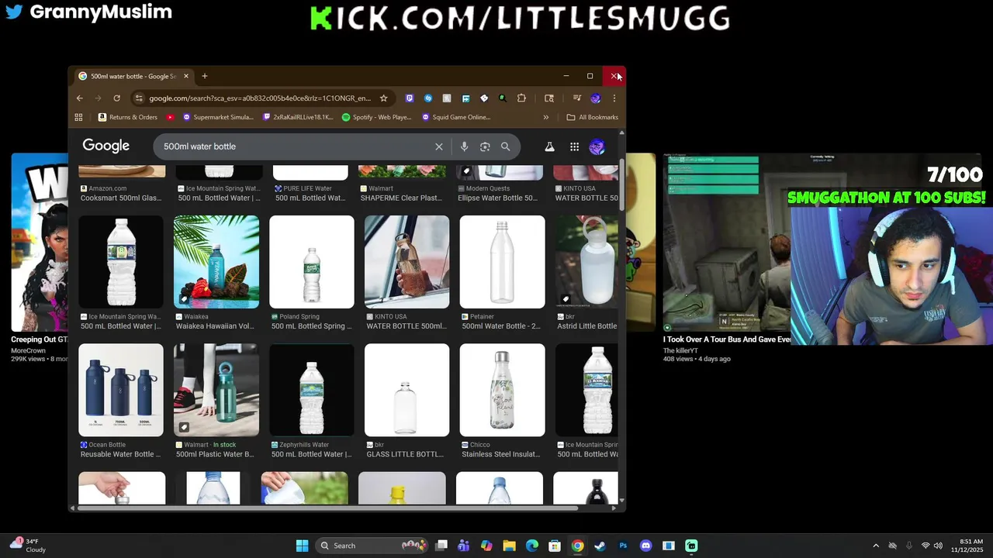Open the Petainer 500ml Water Bottle image

coord(502,262)
